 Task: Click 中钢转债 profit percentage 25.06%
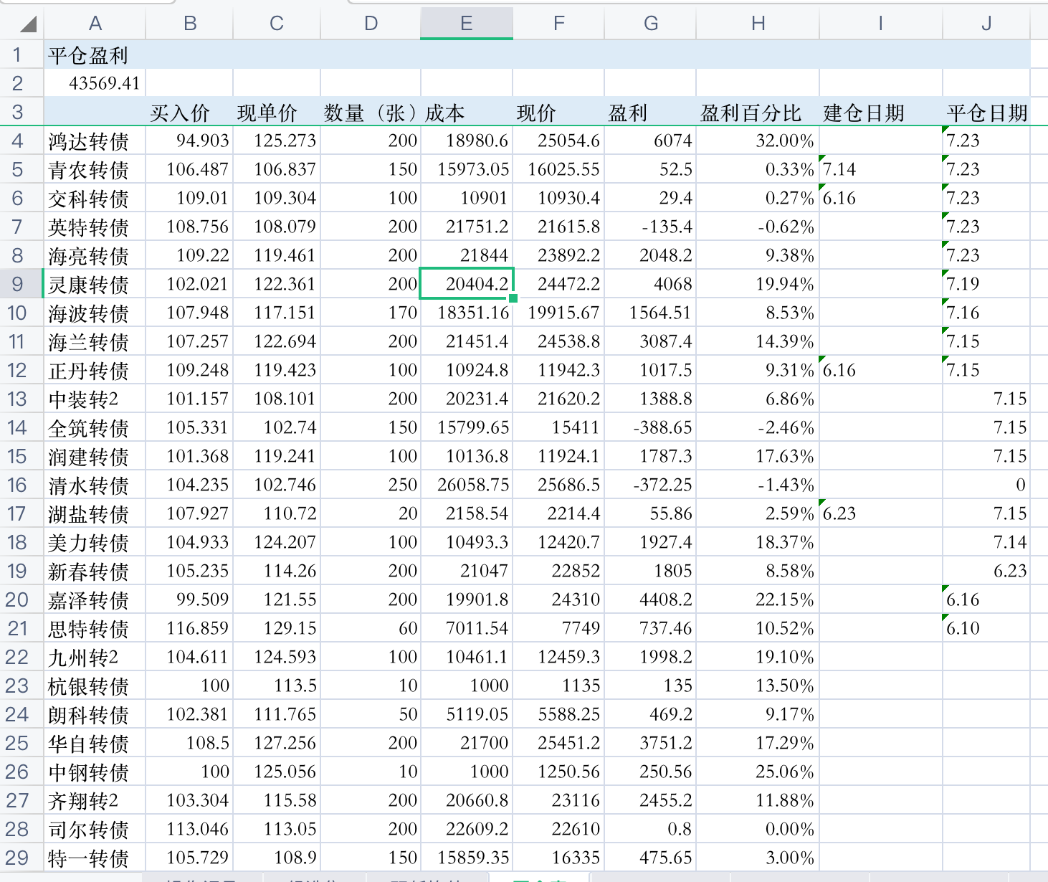(x=758, y=772)
